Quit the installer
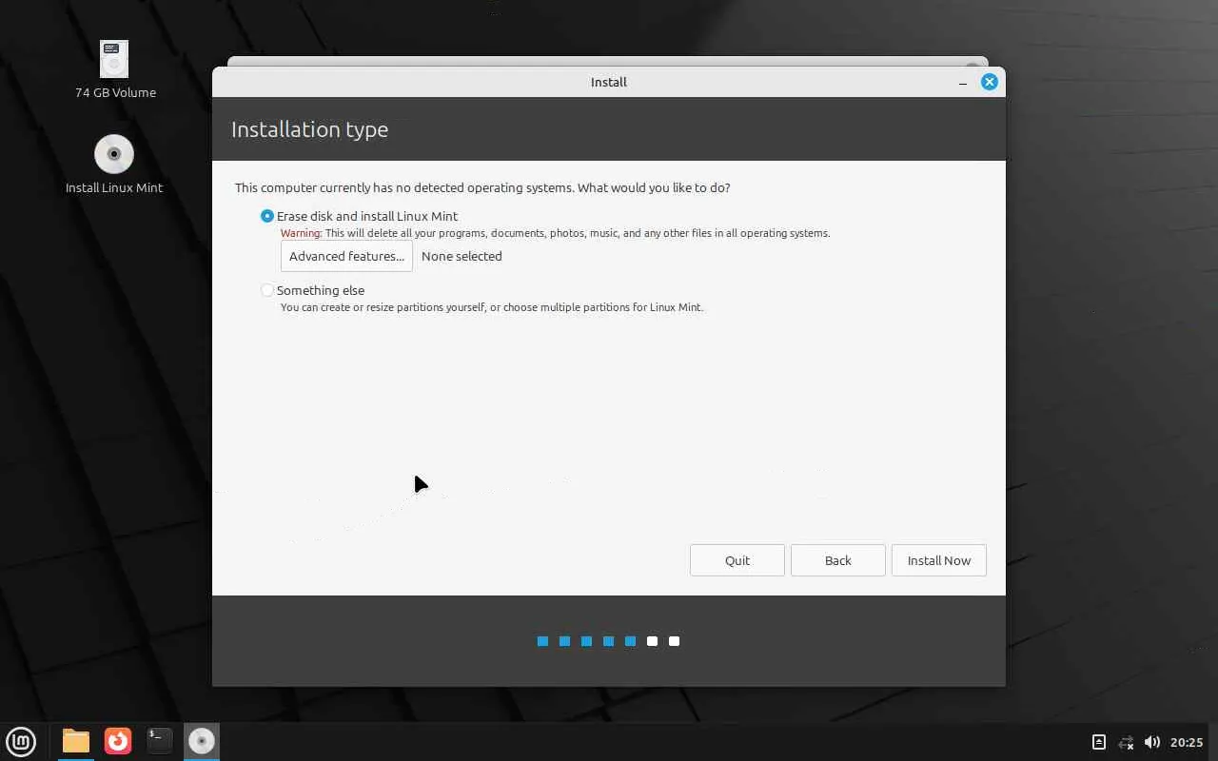 pos(737,560)
